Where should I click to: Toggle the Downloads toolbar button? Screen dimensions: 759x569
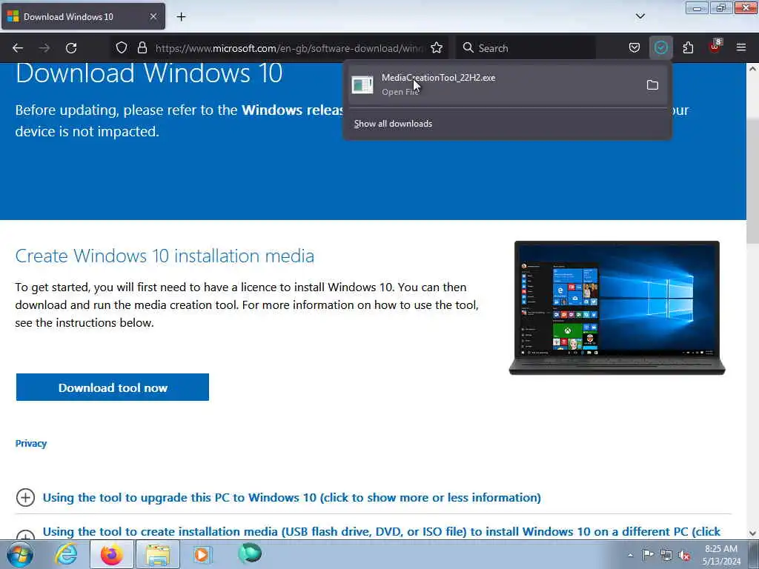[x=660, y=48]
